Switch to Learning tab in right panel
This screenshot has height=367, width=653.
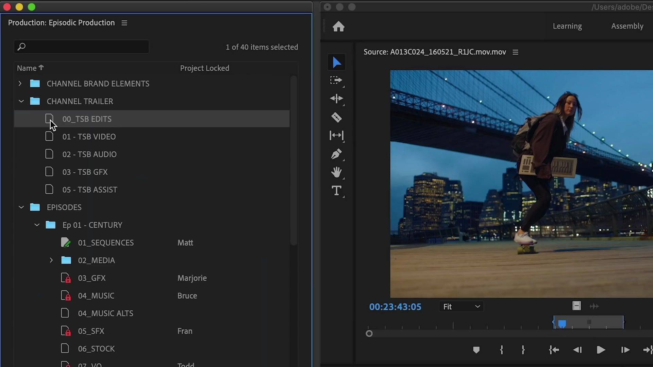[x=567, y=25]
